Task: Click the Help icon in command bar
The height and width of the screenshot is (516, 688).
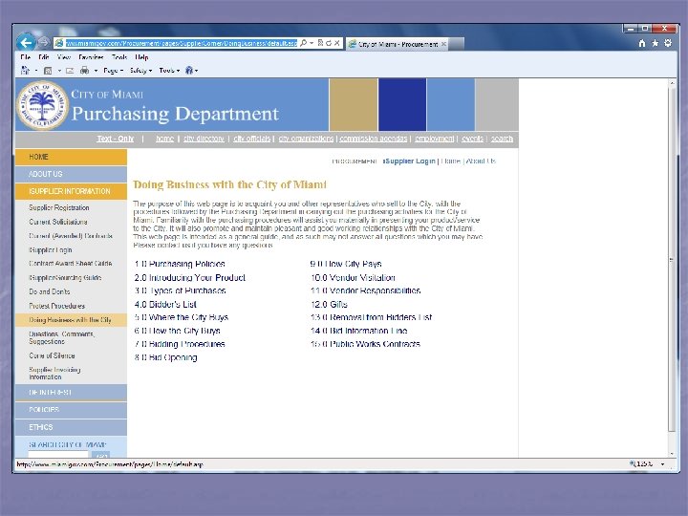Action: tap(189, 70)
